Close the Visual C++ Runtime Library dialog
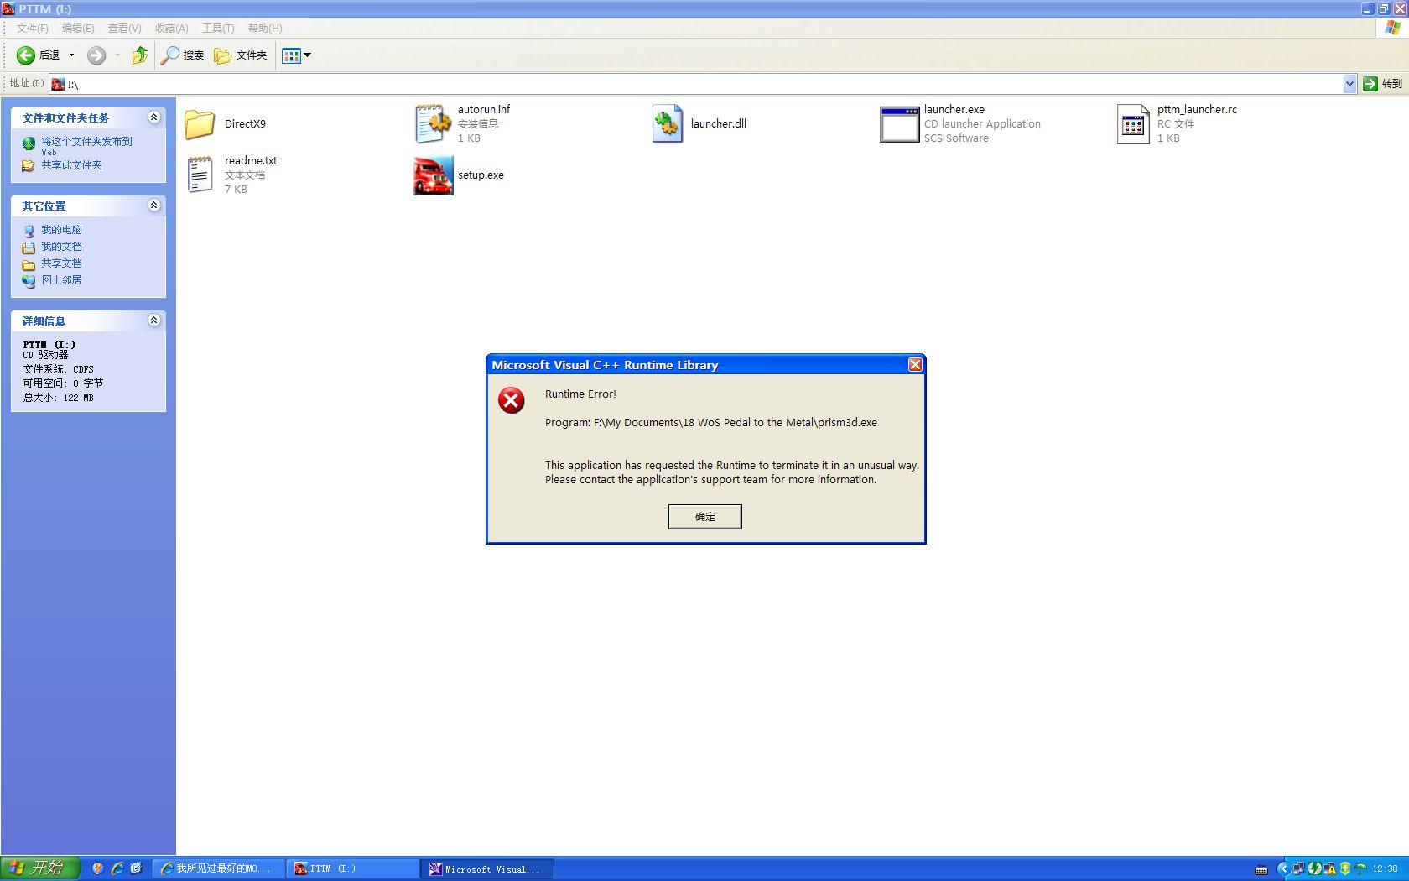Viewport: 1409px width, 881px height. (x=915, y=365)
